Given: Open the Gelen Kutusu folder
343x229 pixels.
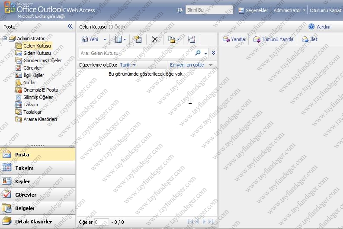Looking at the screenshot, I should coord(37,46).
